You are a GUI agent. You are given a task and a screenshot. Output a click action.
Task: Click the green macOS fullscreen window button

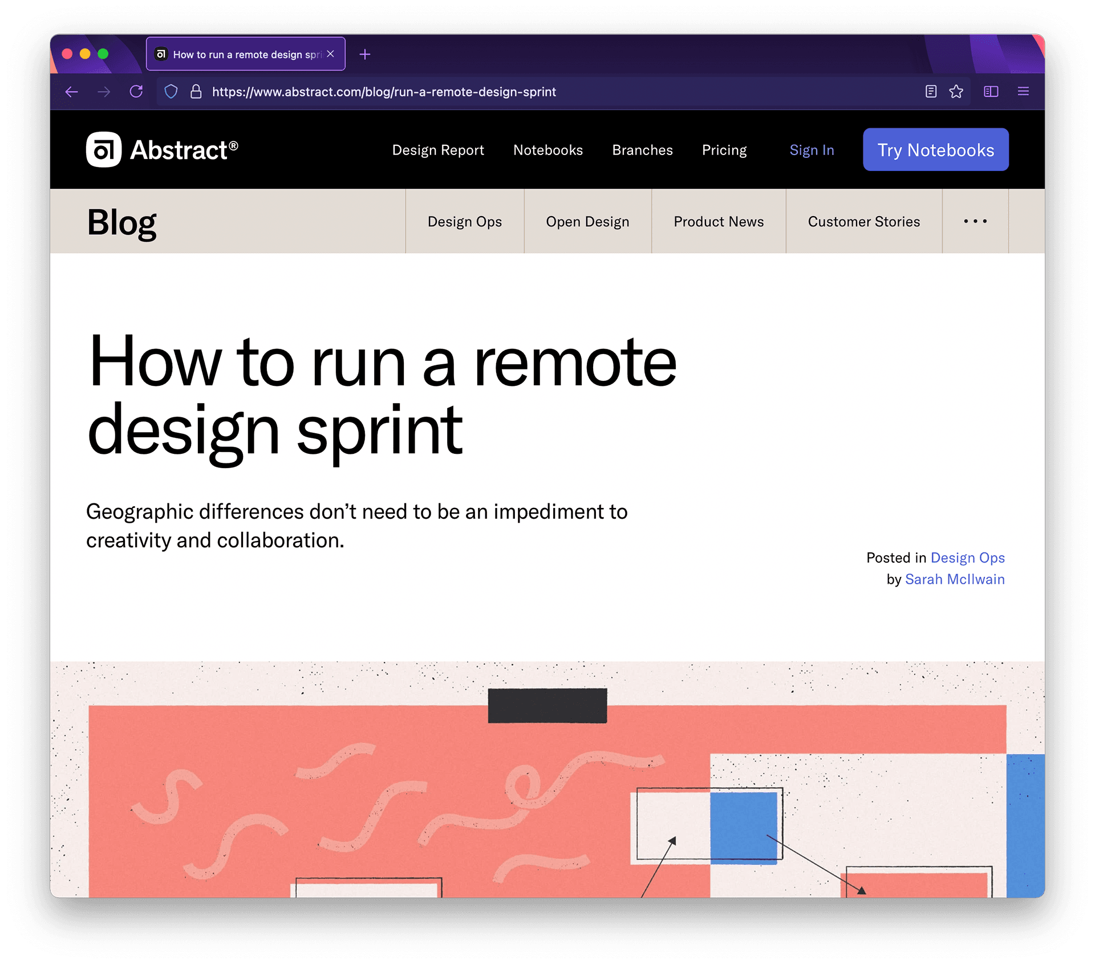103,54
